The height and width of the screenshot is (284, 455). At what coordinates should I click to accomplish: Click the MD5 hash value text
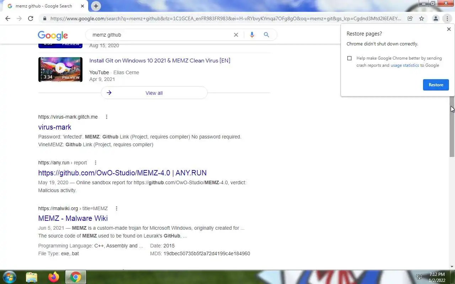pyautogui.click(x=207, y=253)
